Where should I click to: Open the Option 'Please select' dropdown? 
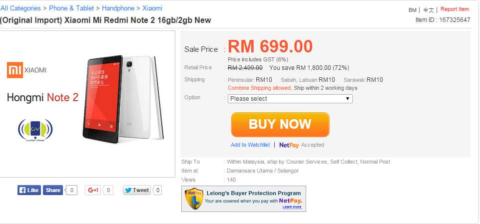pyautogui.click(x=290, y=99)
